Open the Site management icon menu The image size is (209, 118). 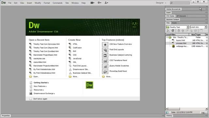point(106,3)
